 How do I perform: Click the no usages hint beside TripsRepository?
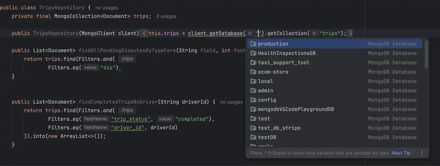click(106, 8)
